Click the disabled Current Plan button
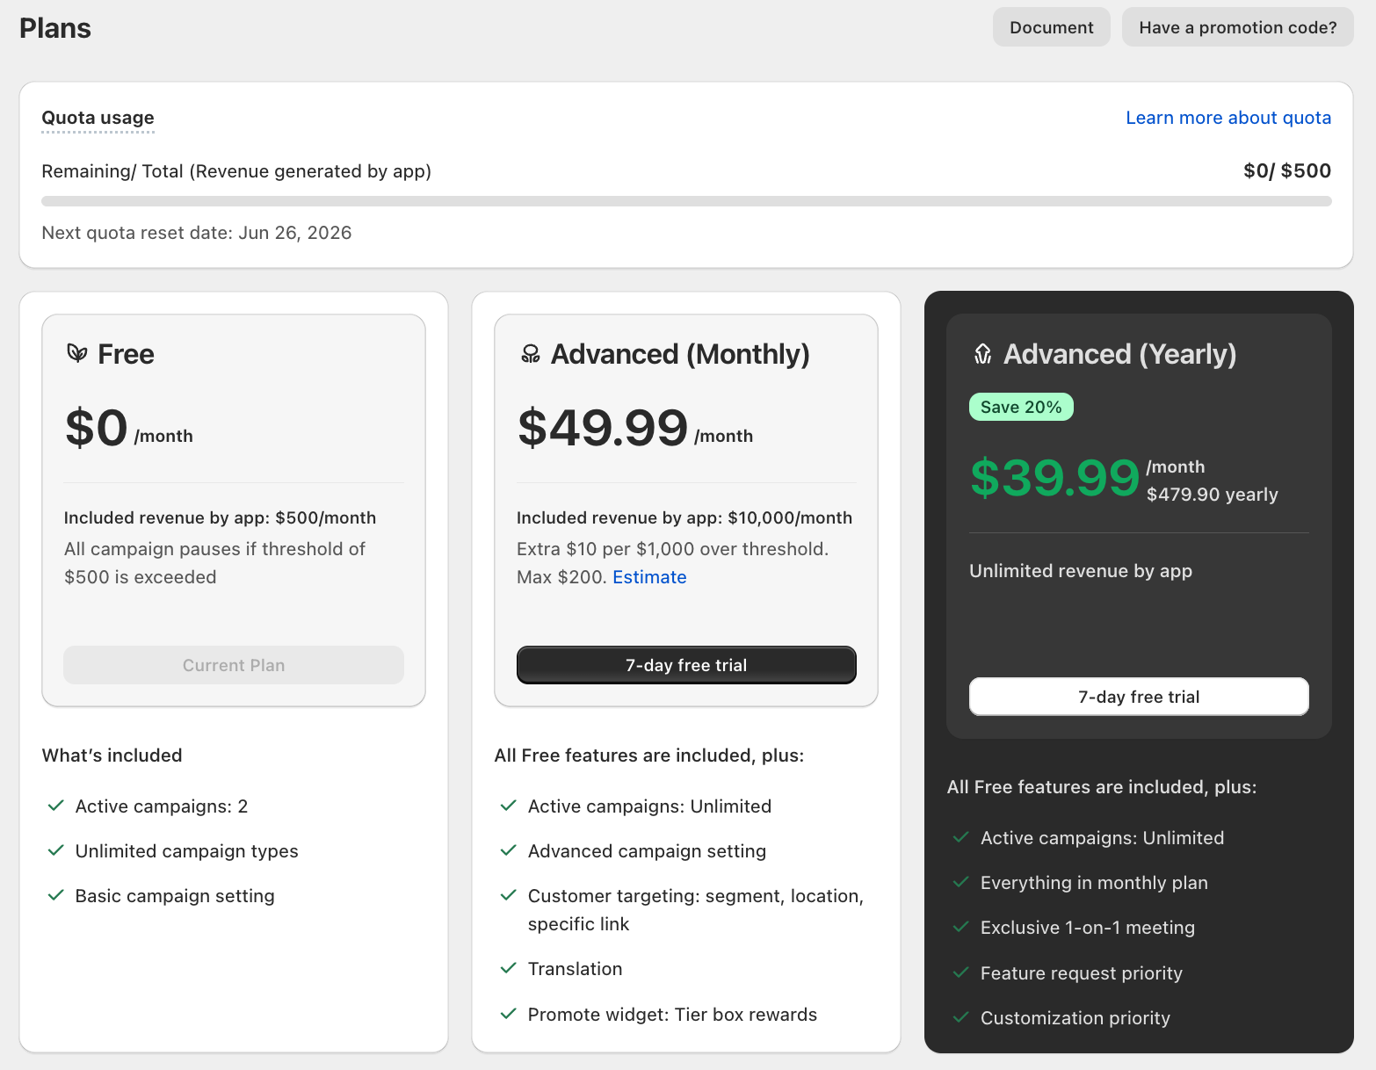Image resolution: width=1376 pixels, height=1070 pixels. 234,665
